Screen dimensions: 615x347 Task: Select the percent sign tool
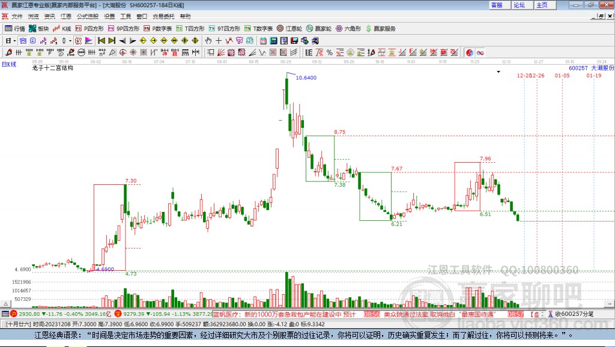330,53
